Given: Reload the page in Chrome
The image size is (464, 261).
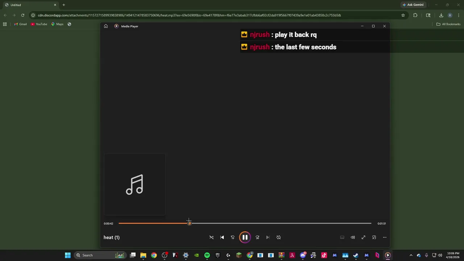Looking at the screenshot, I should 22,15.
